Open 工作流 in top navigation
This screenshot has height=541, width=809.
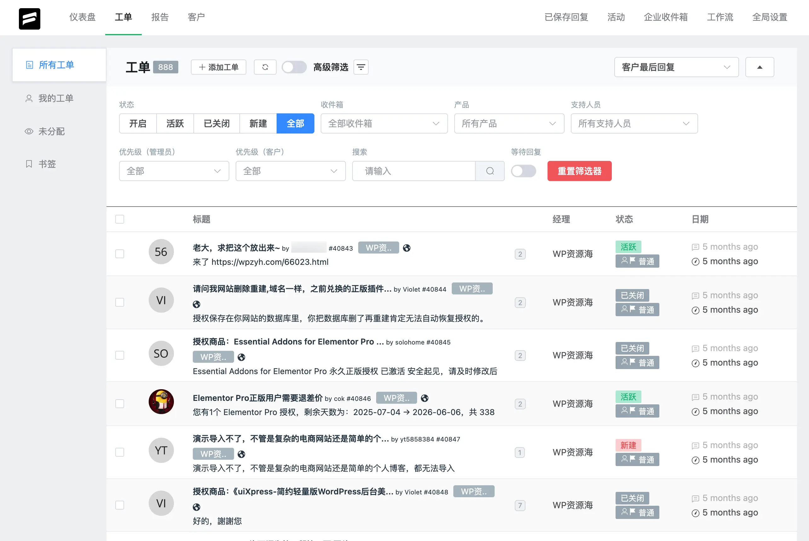[x=720, y=17]
